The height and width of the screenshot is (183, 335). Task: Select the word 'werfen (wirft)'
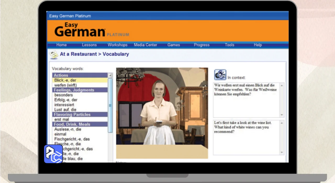[65, 85]
